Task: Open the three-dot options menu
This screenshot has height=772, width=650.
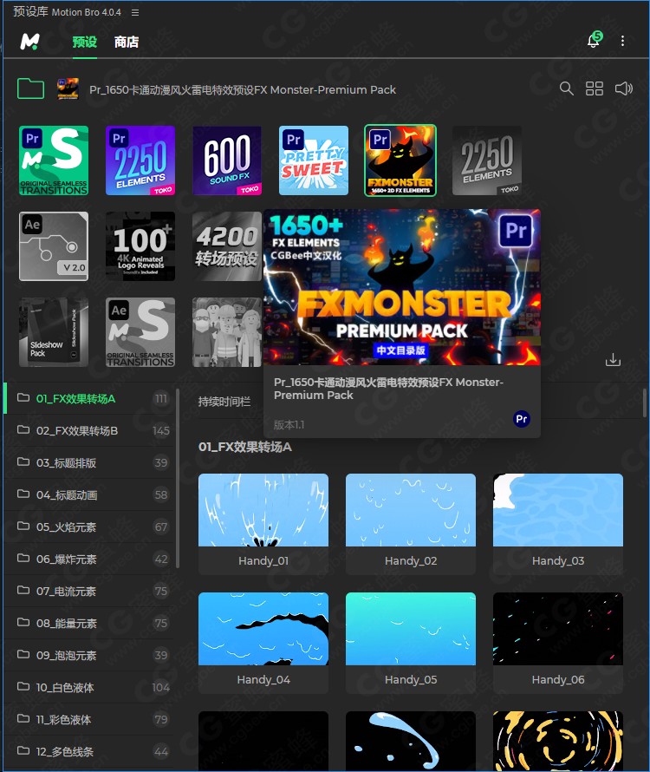Action: pyautogui.click(x=622, y=41)
